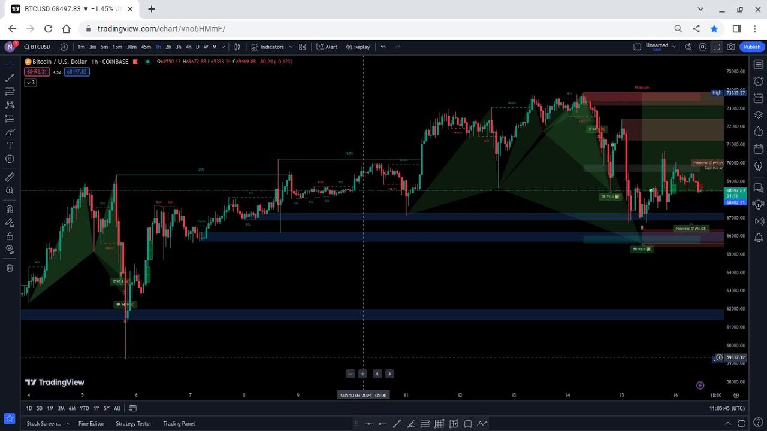Image resolution: width=767 pixels, height=431 pixels.
Task: Select the daily D timeframe
Action: click(198, 47)
